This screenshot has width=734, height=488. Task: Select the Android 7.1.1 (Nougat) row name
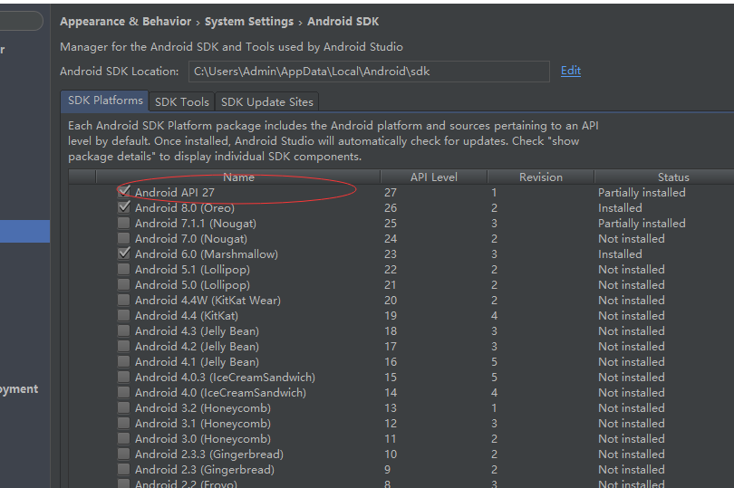tap(195, 224)
